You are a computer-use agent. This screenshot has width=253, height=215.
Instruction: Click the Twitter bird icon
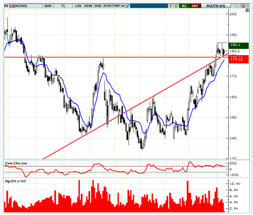point(127,6)
